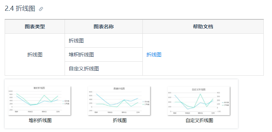Open the 自定义折线图 chart thumbnail
272x132 pixels.
click(x=199, y=101)
